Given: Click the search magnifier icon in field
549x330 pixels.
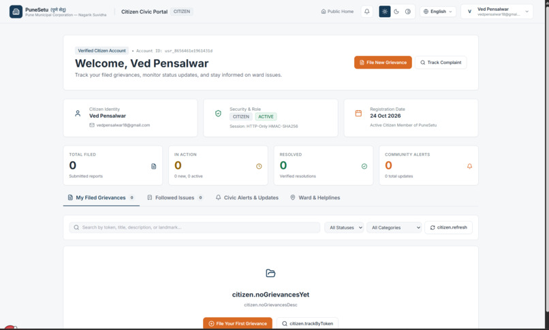Looking at the screenshot, I should pyautogui.click(x=76, y=227).
